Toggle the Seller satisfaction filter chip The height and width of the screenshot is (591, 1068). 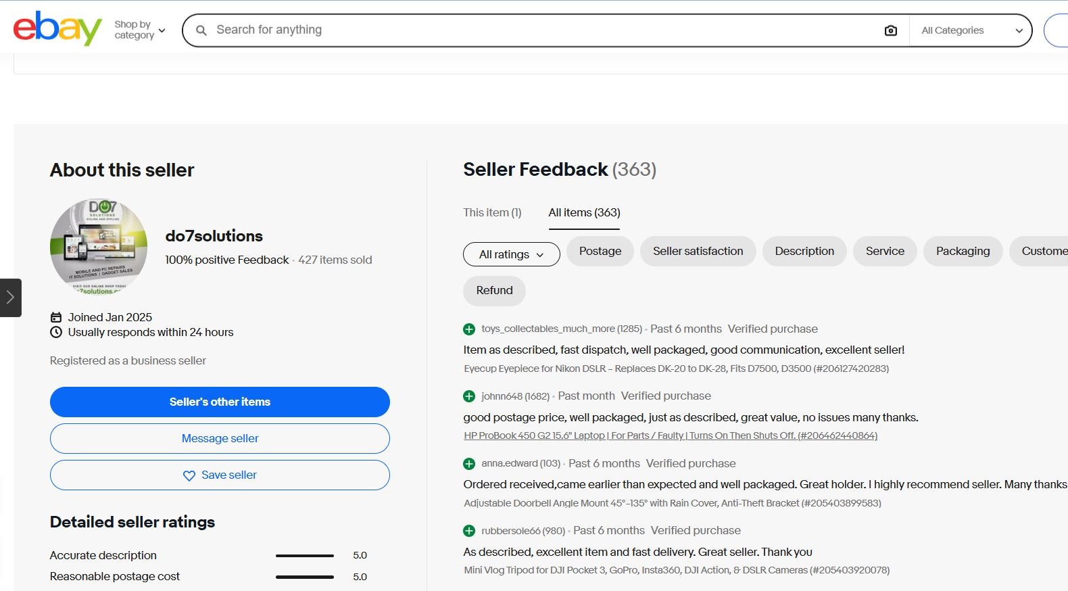click(698, 251)
